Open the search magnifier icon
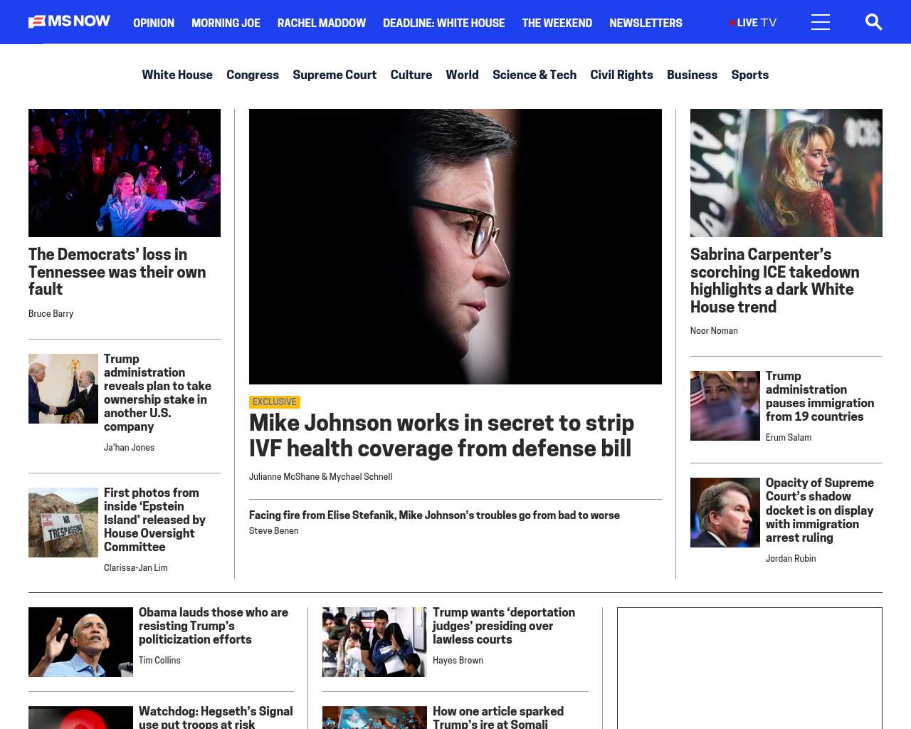Viewport: 911px width, 729px height. tap(873, 22)
